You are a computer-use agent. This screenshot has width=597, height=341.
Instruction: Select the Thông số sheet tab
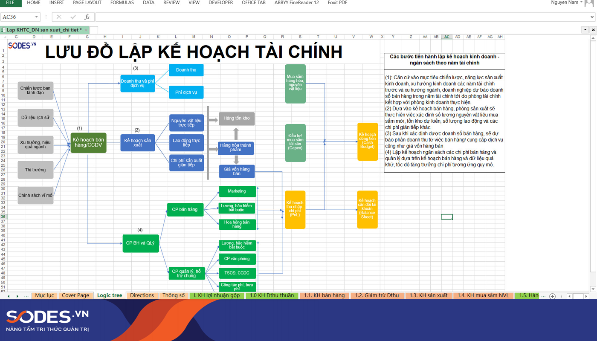point(173,295)
